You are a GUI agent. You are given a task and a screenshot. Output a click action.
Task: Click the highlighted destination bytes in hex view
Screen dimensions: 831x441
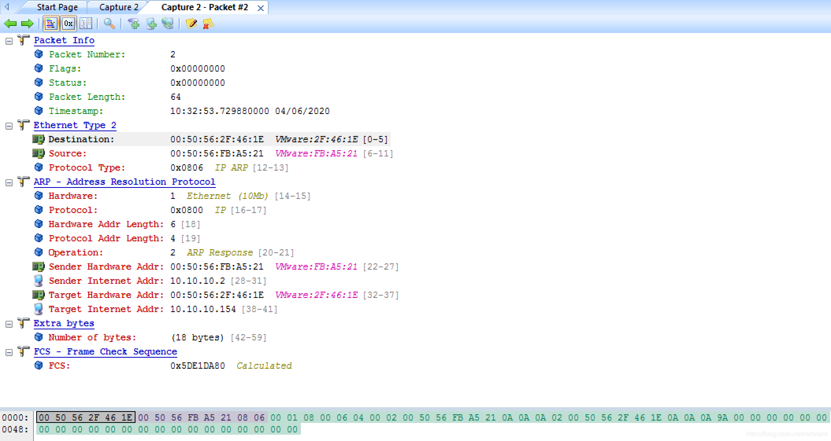(85, 417)
